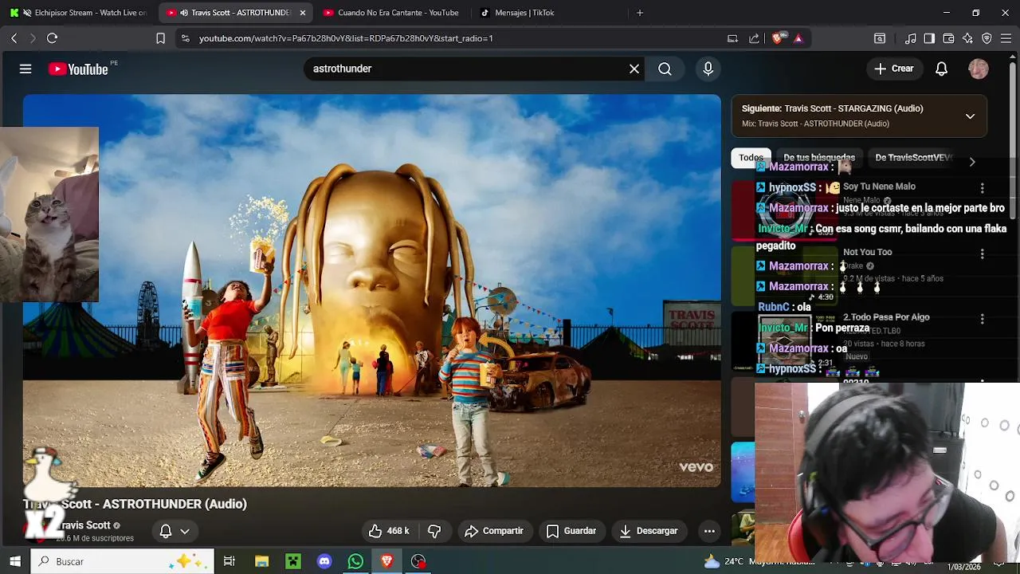Open File Explorer on the taskbar
The height and width of the screenshot is (574, 1020).
tap(261, 561)
